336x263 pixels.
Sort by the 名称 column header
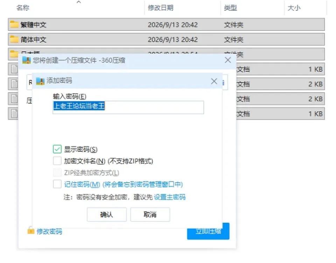(23, 8)
